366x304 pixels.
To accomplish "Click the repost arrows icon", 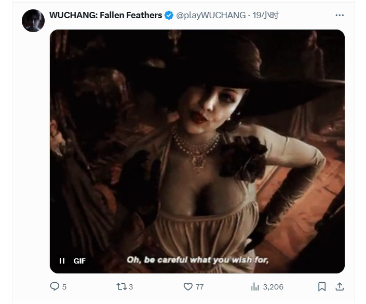I will (x=120, y=286).
